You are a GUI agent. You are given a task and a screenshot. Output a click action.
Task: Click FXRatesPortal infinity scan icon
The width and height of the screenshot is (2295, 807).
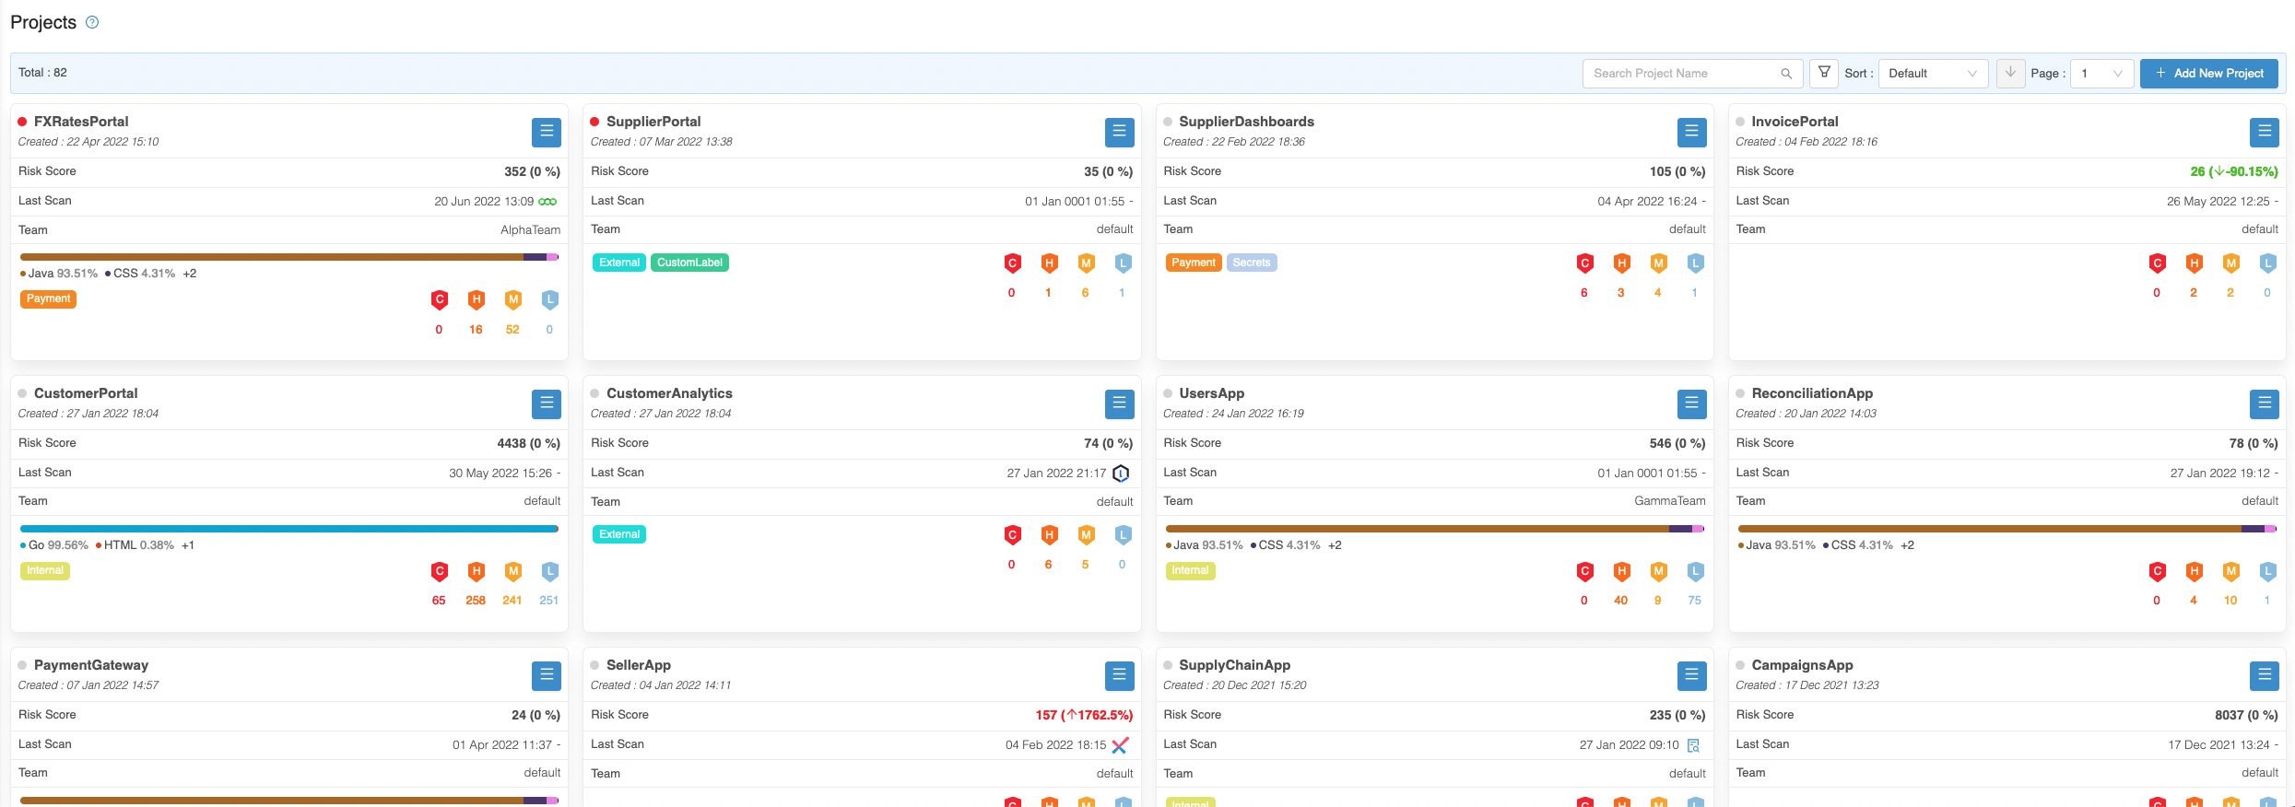[x=547, y=202]
